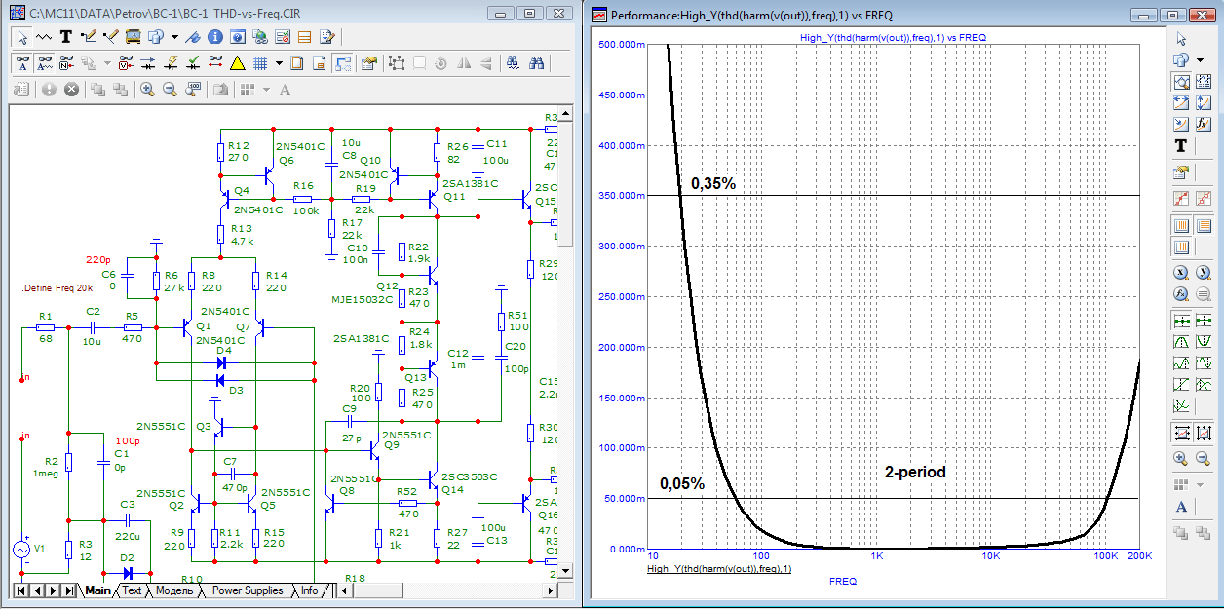The height and width of the screenshot is (609, 1224).
Task: Go to last page tab arrow
Action: (x=69, y=590)
